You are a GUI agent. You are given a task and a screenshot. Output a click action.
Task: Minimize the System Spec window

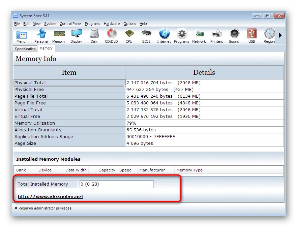click(x=257, y=16)
